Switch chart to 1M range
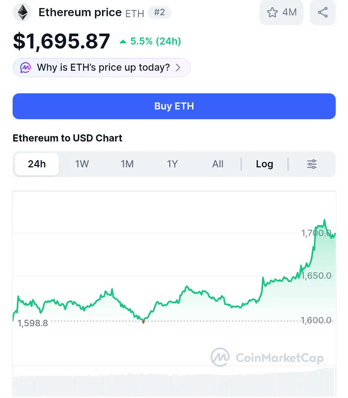Screen dimensions: 348x398 coord(127,164)
